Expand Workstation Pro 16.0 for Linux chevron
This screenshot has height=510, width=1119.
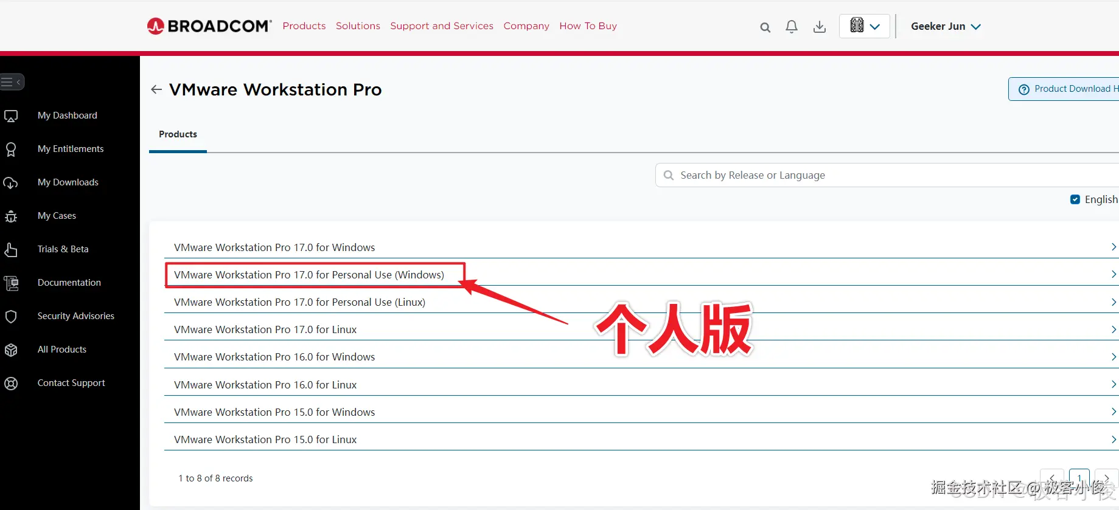tap(1113, 384)
